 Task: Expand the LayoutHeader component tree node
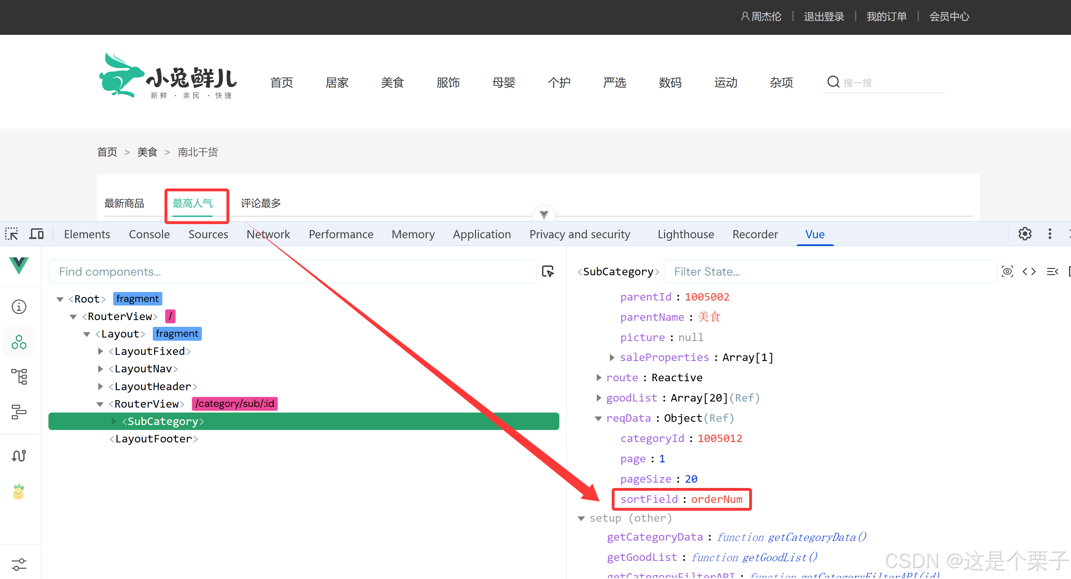(x=100, y=386)
